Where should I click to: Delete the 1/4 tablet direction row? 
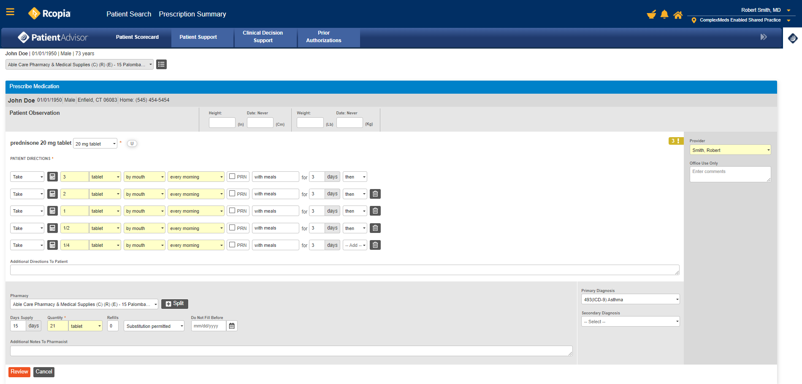(x=375, y=245)
